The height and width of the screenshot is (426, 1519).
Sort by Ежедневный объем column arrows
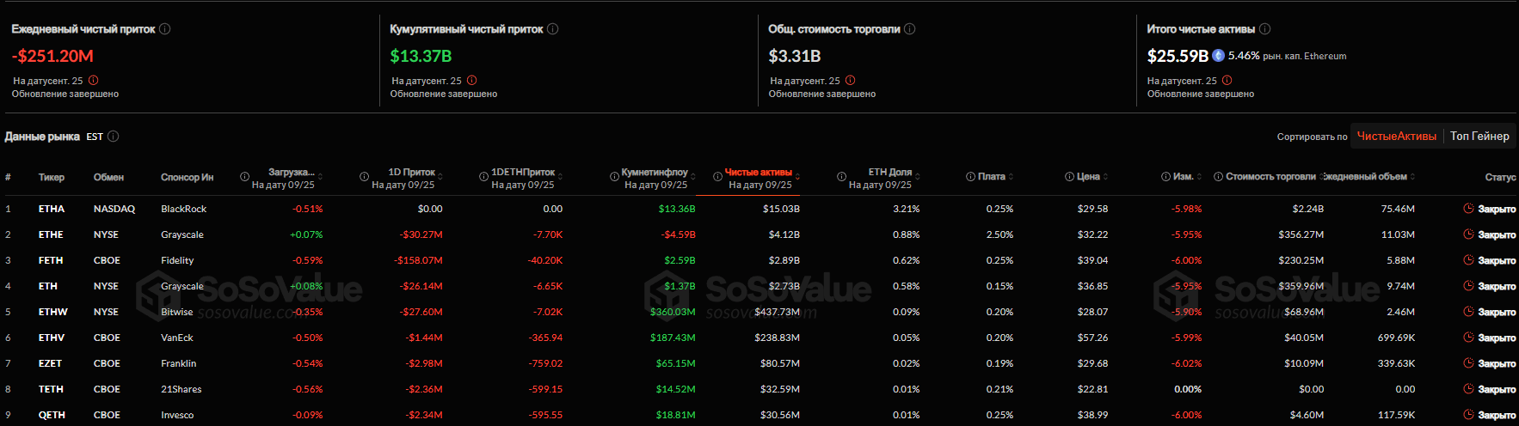click(1412, 176)
